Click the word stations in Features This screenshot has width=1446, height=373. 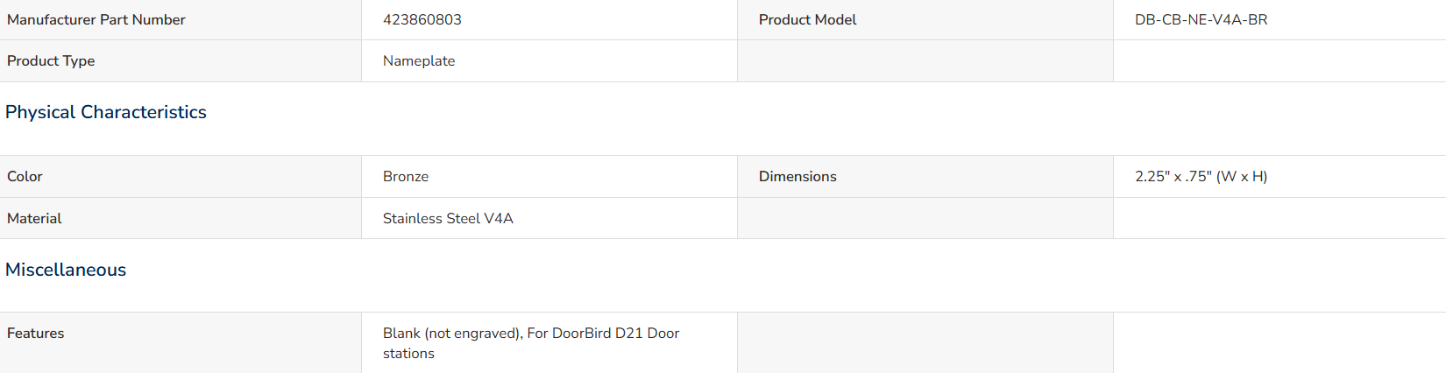[408, 354]
